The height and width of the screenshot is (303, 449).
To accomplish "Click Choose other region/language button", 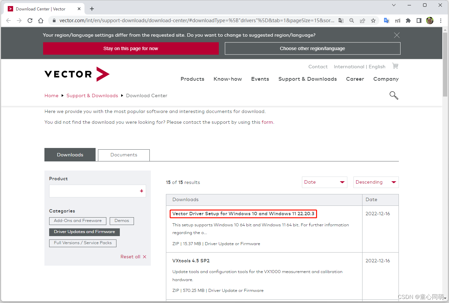I will [313, 48].
